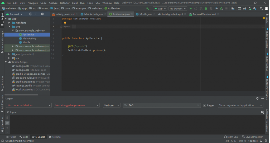The height and width of the screenshot is (143, 270).
Task: Toggle the 2: Favorites tool window
Action: [2, 124]
